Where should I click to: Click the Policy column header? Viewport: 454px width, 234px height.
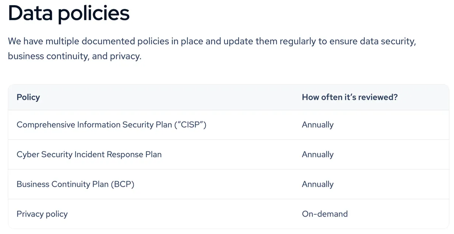point(28,97)
